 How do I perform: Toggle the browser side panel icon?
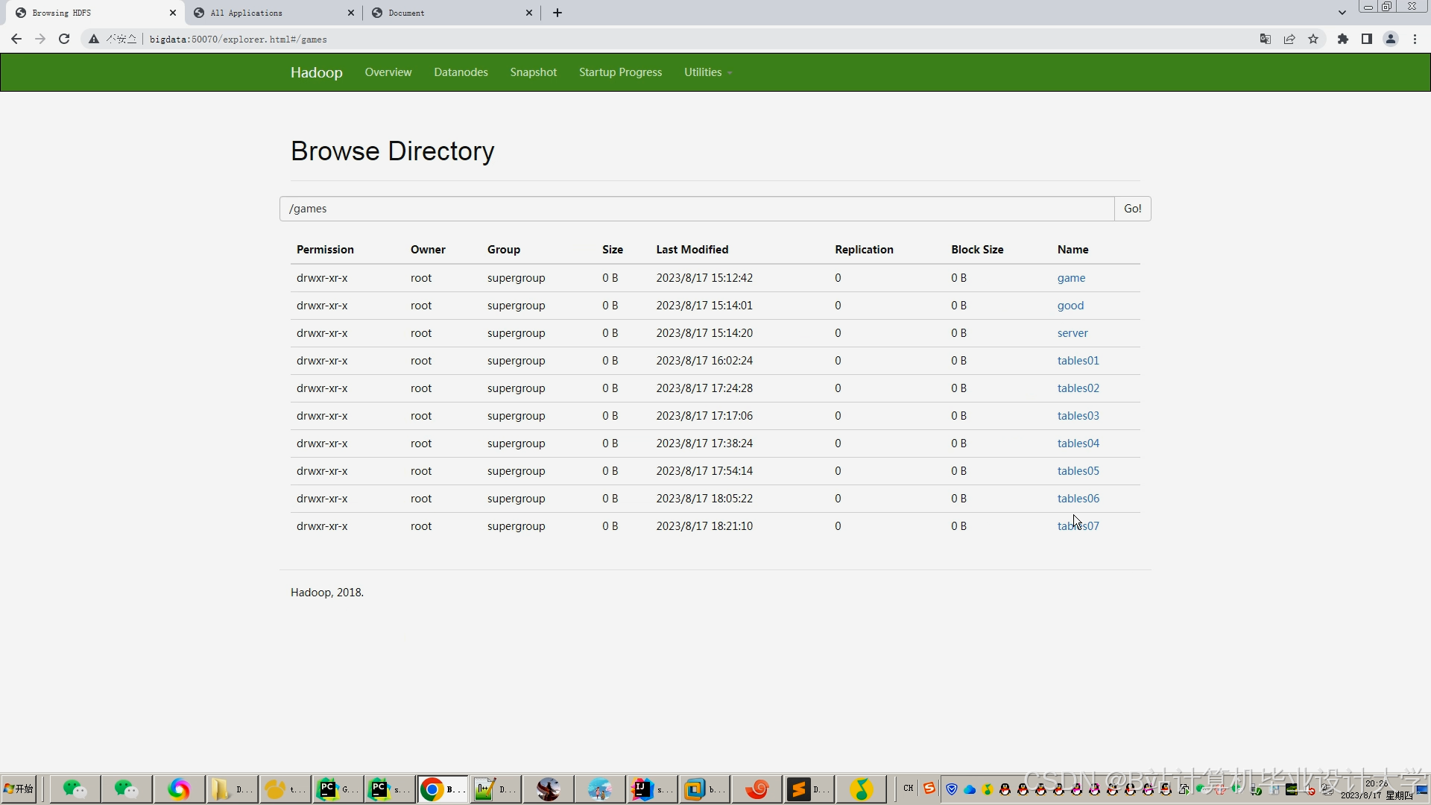pos(1367,40)
